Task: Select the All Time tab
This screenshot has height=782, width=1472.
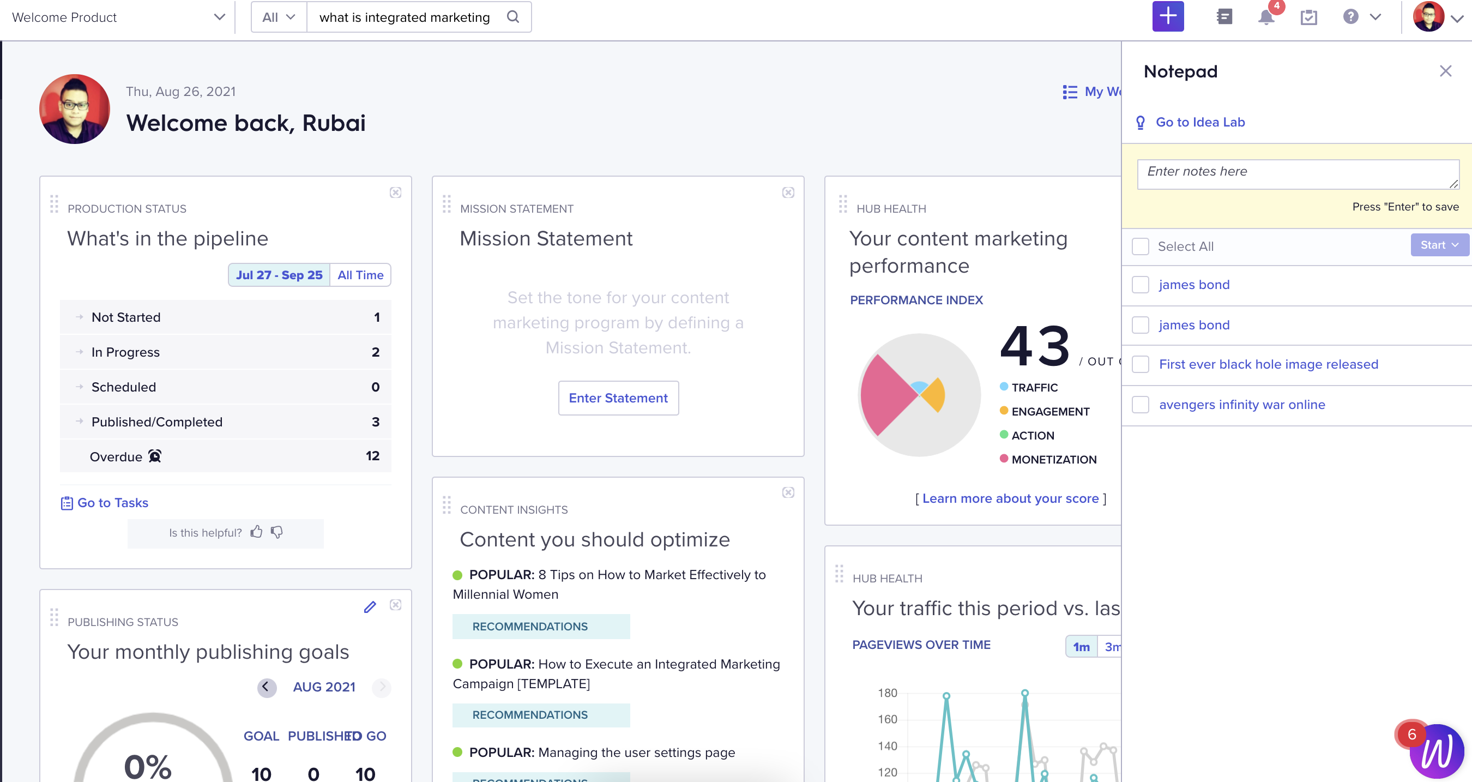Action: (360, 275)
